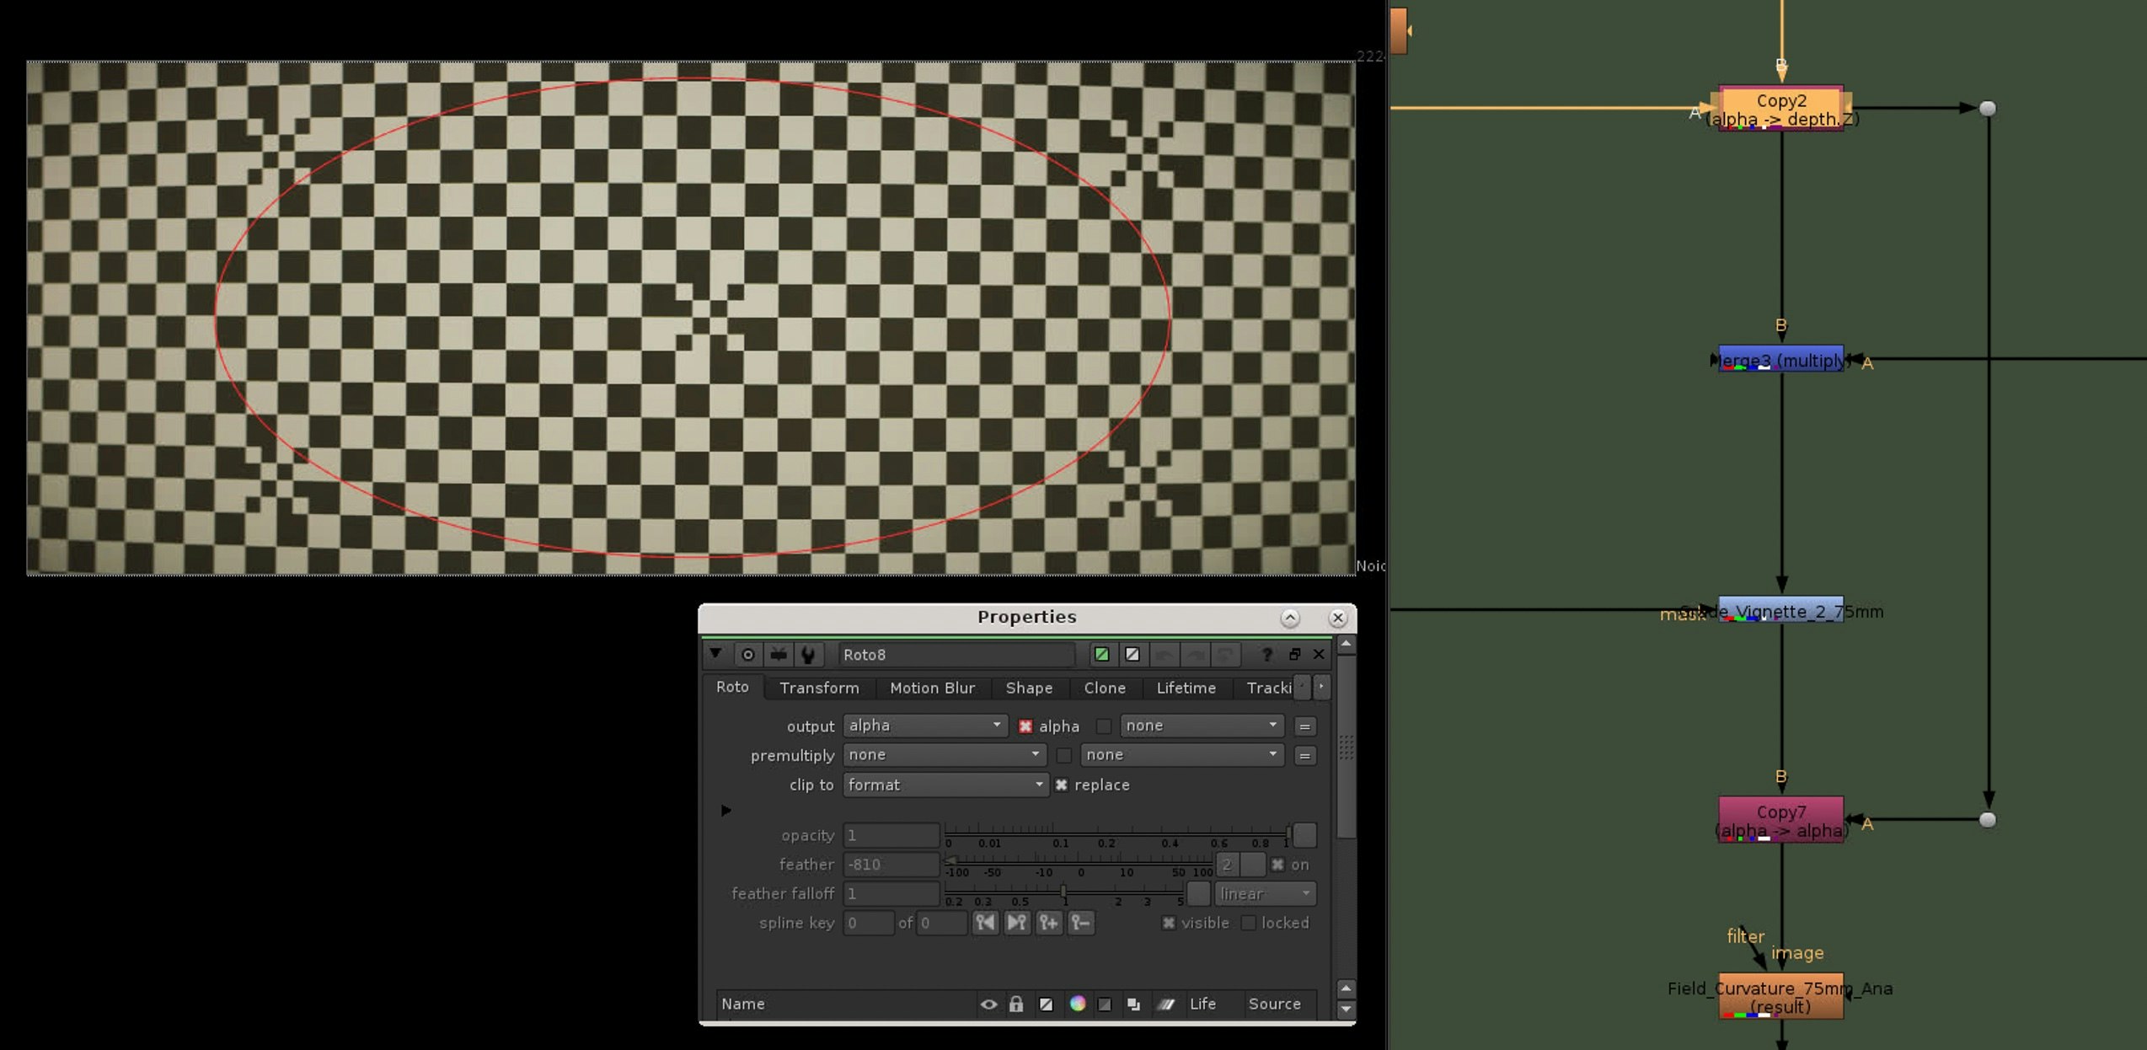Toggle the locked checkbox

(x=1249, y=923)
